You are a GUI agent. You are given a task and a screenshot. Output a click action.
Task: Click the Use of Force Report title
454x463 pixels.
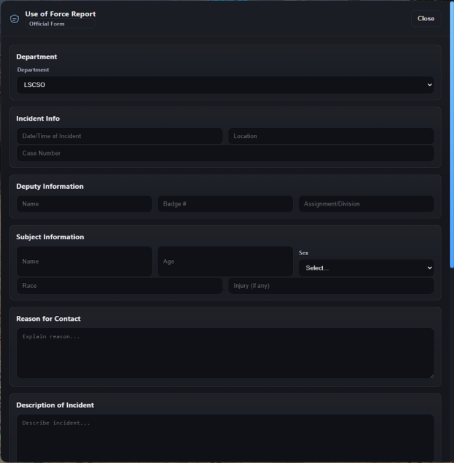(x=60, y=14)
